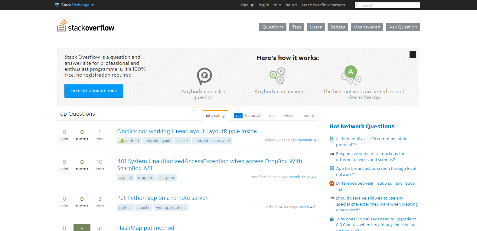The image size is (477, 231).
Task: Open stack overflow careers link
Action: pyautogui.click(x=323, y=5)
